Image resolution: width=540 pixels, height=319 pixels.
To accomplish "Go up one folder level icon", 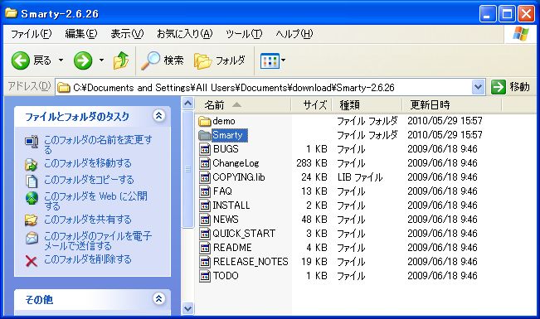I will [x=121, y=60].
